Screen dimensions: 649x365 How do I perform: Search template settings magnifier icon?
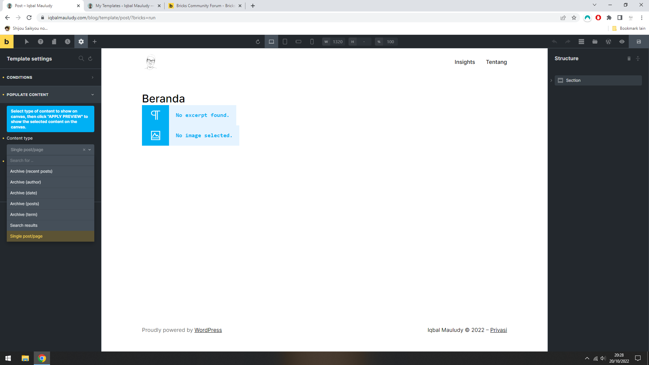tap(81, 58)
